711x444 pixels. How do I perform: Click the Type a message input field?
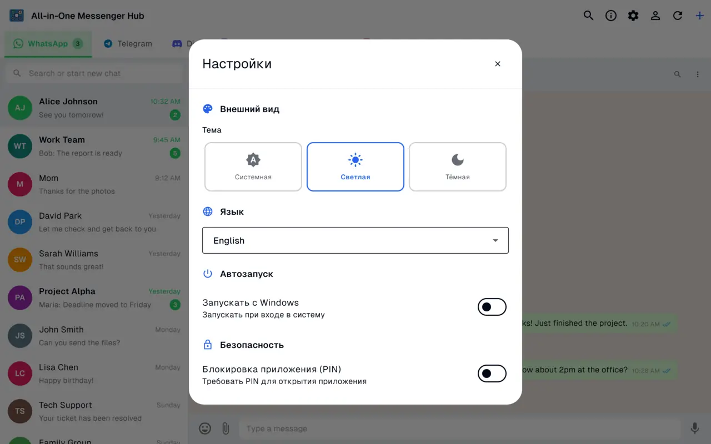coord(460,428)
